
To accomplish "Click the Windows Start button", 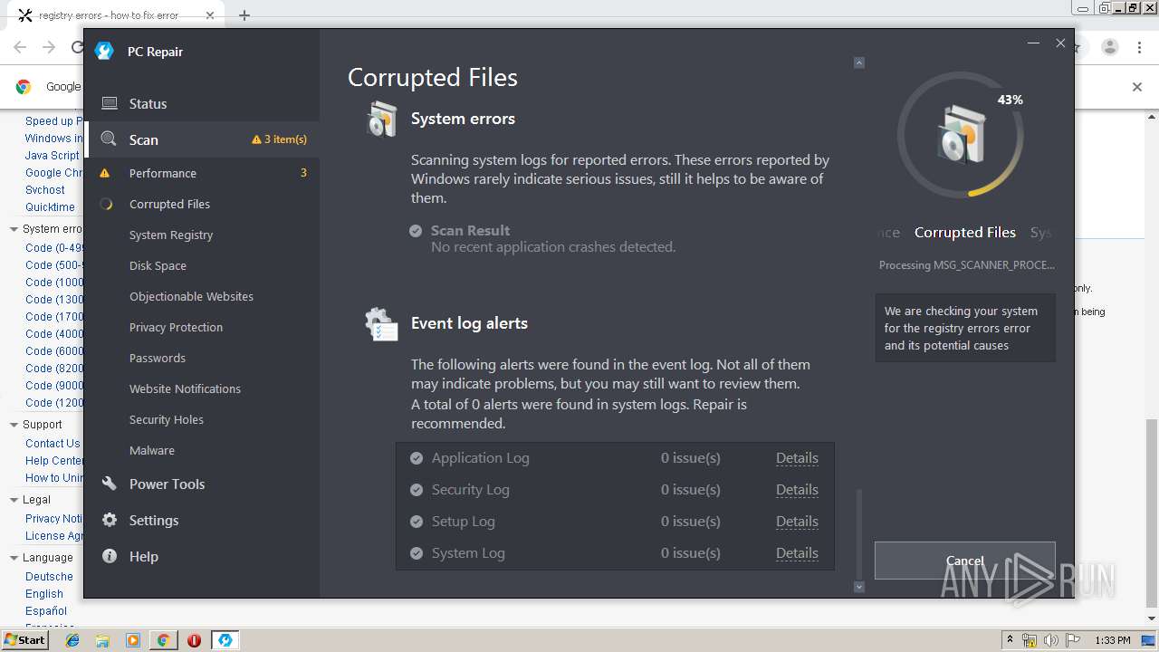I will click(24, 640).
